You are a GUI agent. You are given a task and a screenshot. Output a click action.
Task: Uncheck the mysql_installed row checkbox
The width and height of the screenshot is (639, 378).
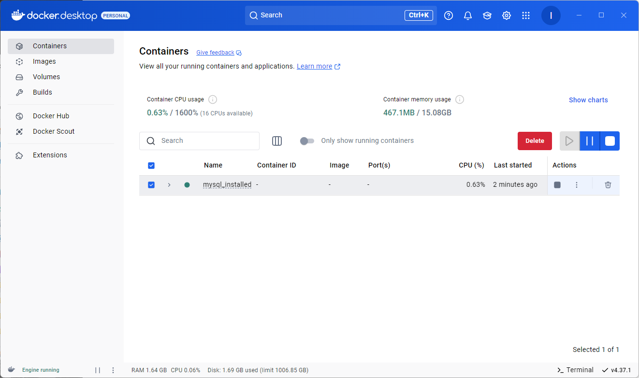click(151, 185)
